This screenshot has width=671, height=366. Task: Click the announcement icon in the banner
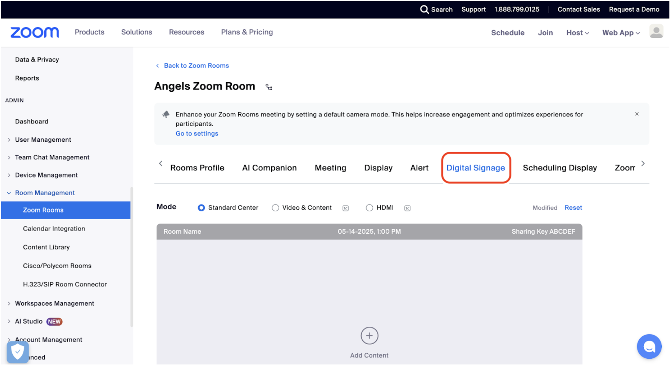click(166, 114)
